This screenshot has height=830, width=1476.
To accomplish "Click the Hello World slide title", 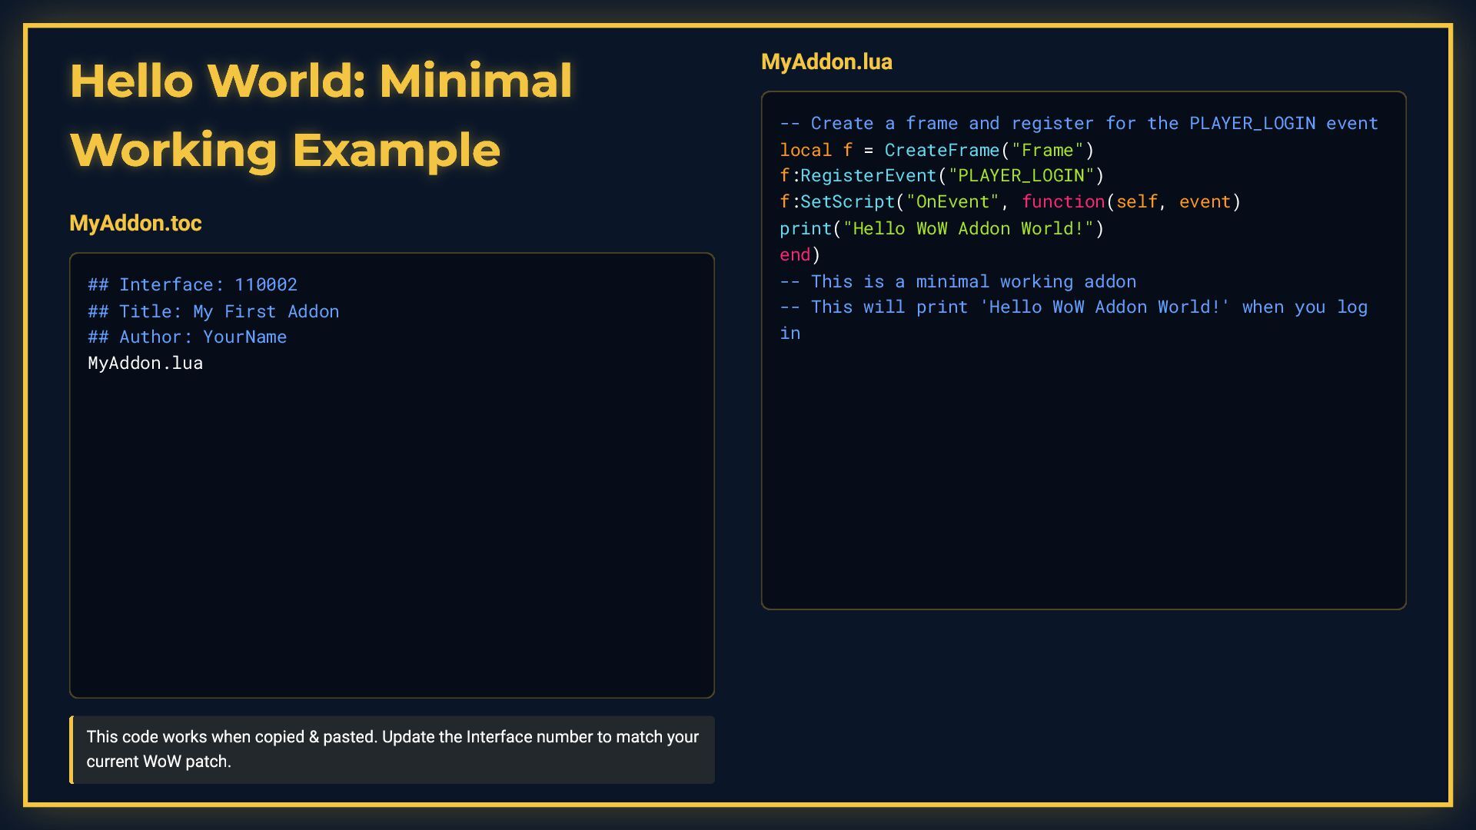I will [x=321, y=115].
